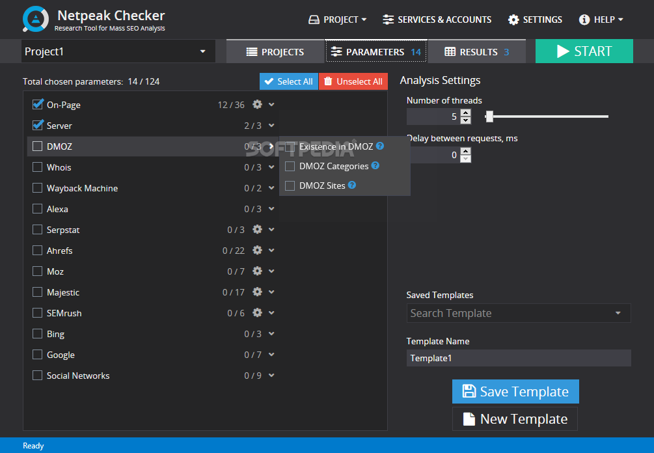The image size is (654, 453).
Task: Tick the Ahrefs checkbox
Action: click(x=38, y=251)
